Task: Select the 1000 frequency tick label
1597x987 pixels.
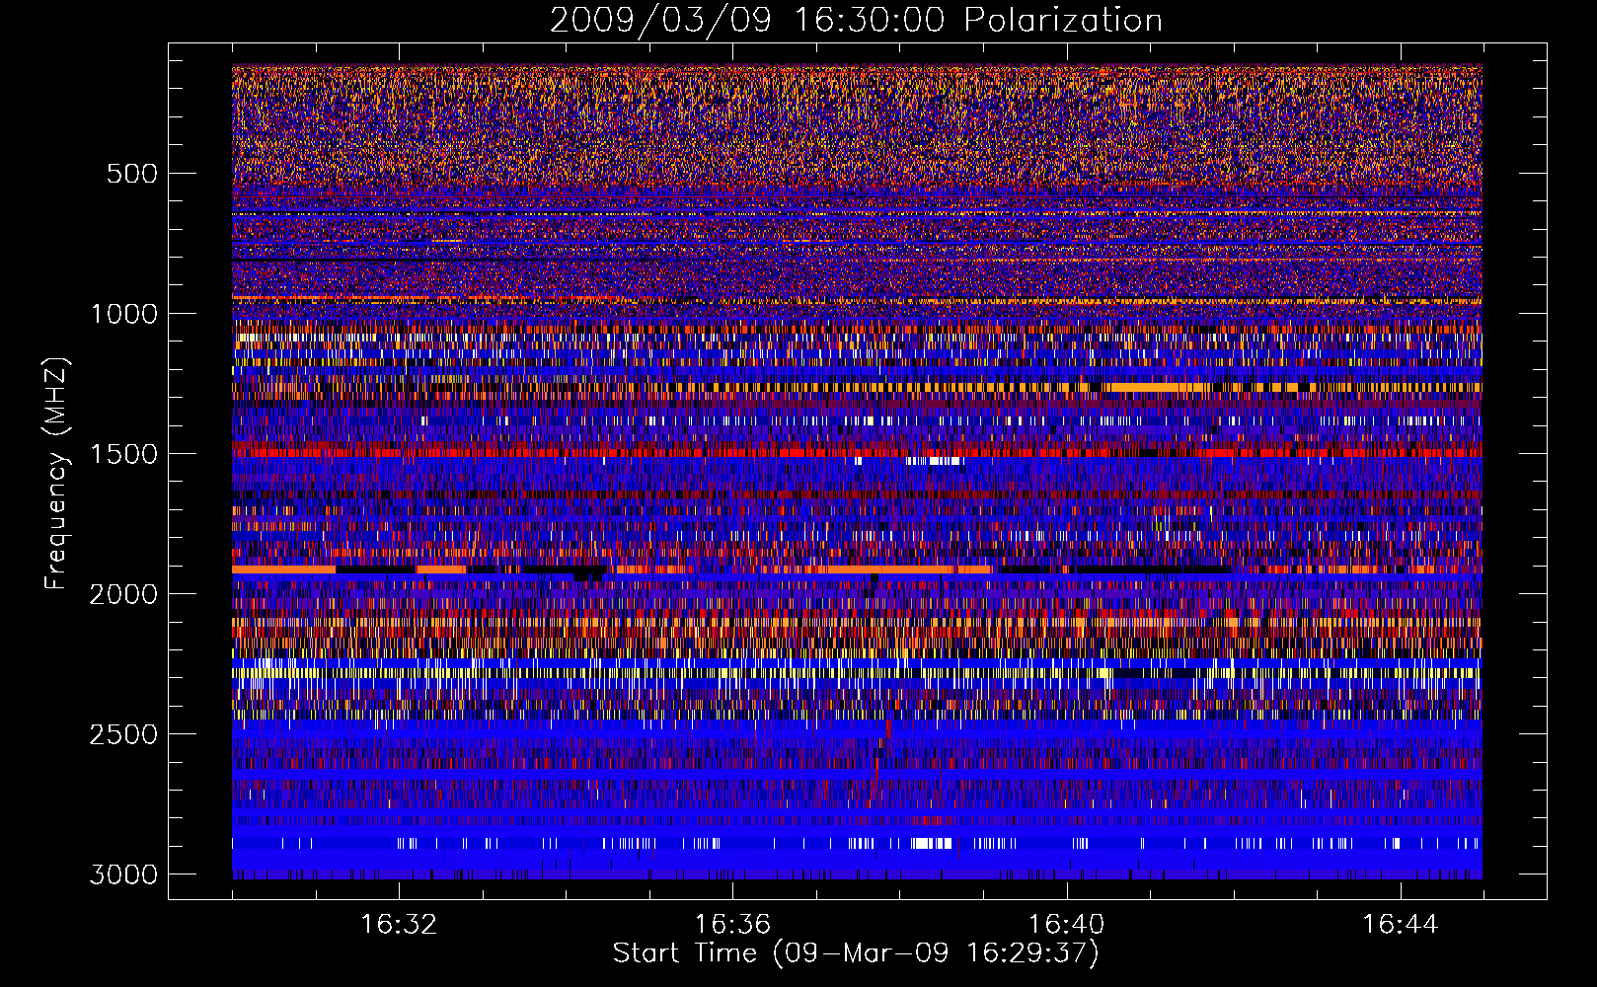Action: [123, 314]
